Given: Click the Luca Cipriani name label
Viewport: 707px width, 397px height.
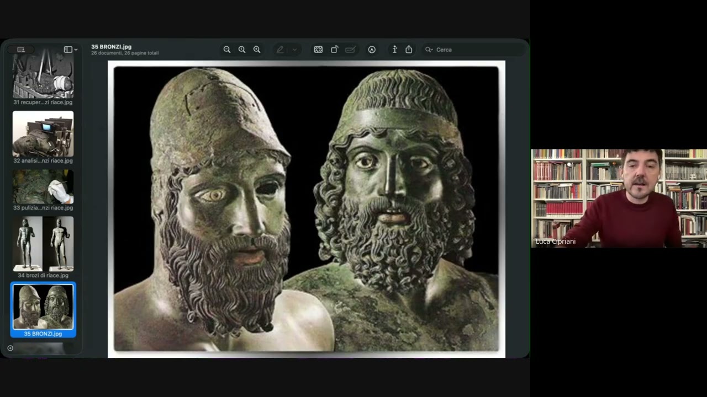Looking at the screenshot, I should point(556,242).
